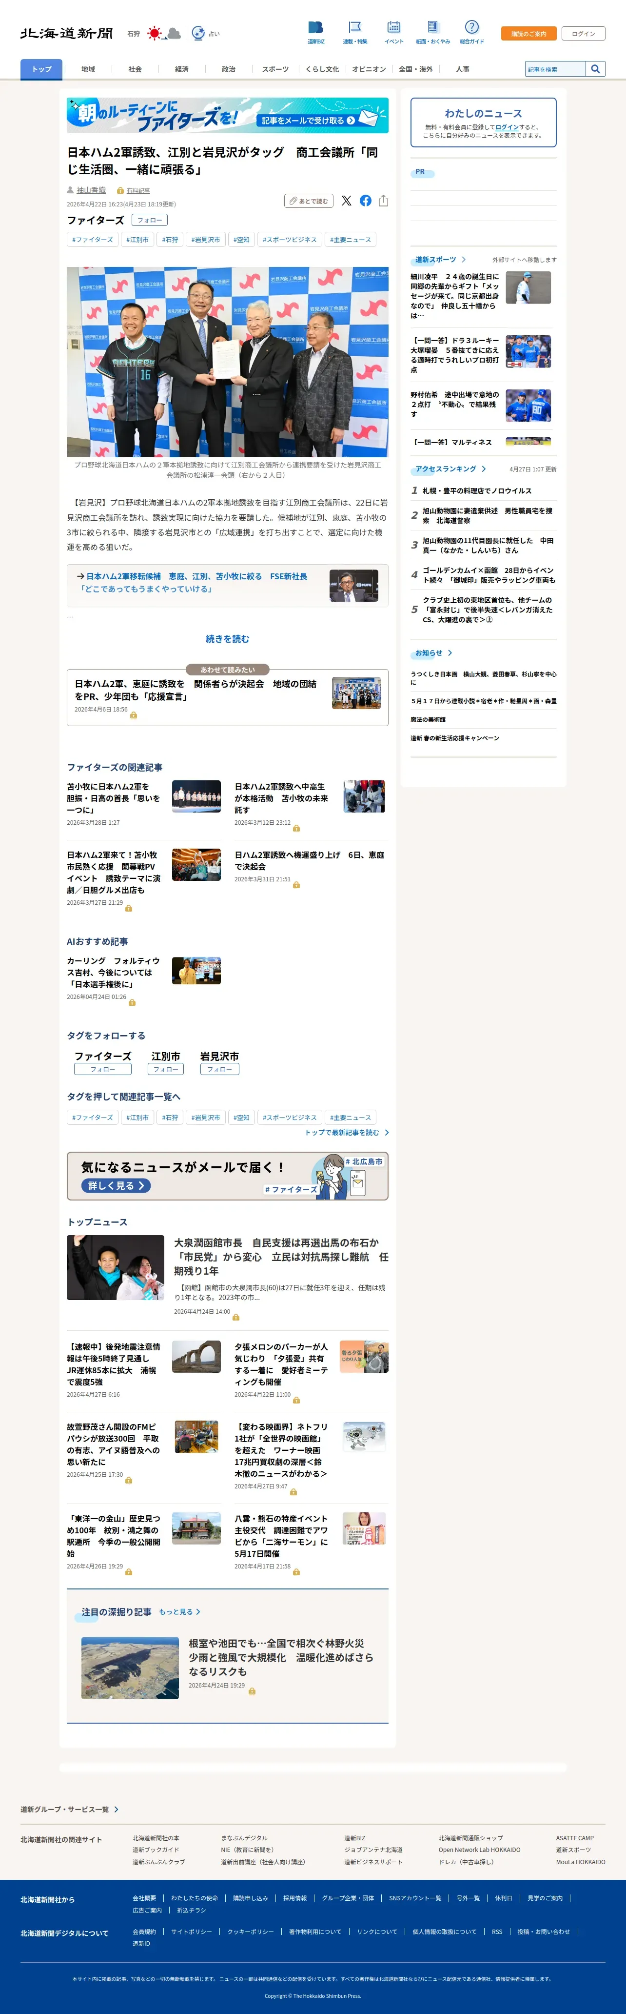Image resolution: width=626 pixels, height=2014 pixels.
Task: Open the 紙面・おくやみ newspaper icon
Action: pos(433,31)
